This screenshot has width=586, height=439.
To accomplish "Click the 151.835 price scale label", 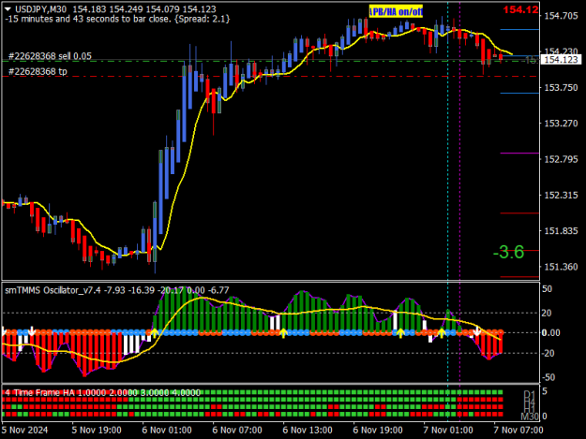I will pyautogui.click(x=561, y=231).
